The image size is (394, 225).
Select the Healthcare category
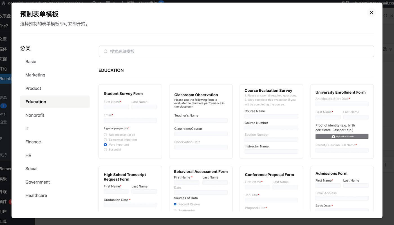36,195
